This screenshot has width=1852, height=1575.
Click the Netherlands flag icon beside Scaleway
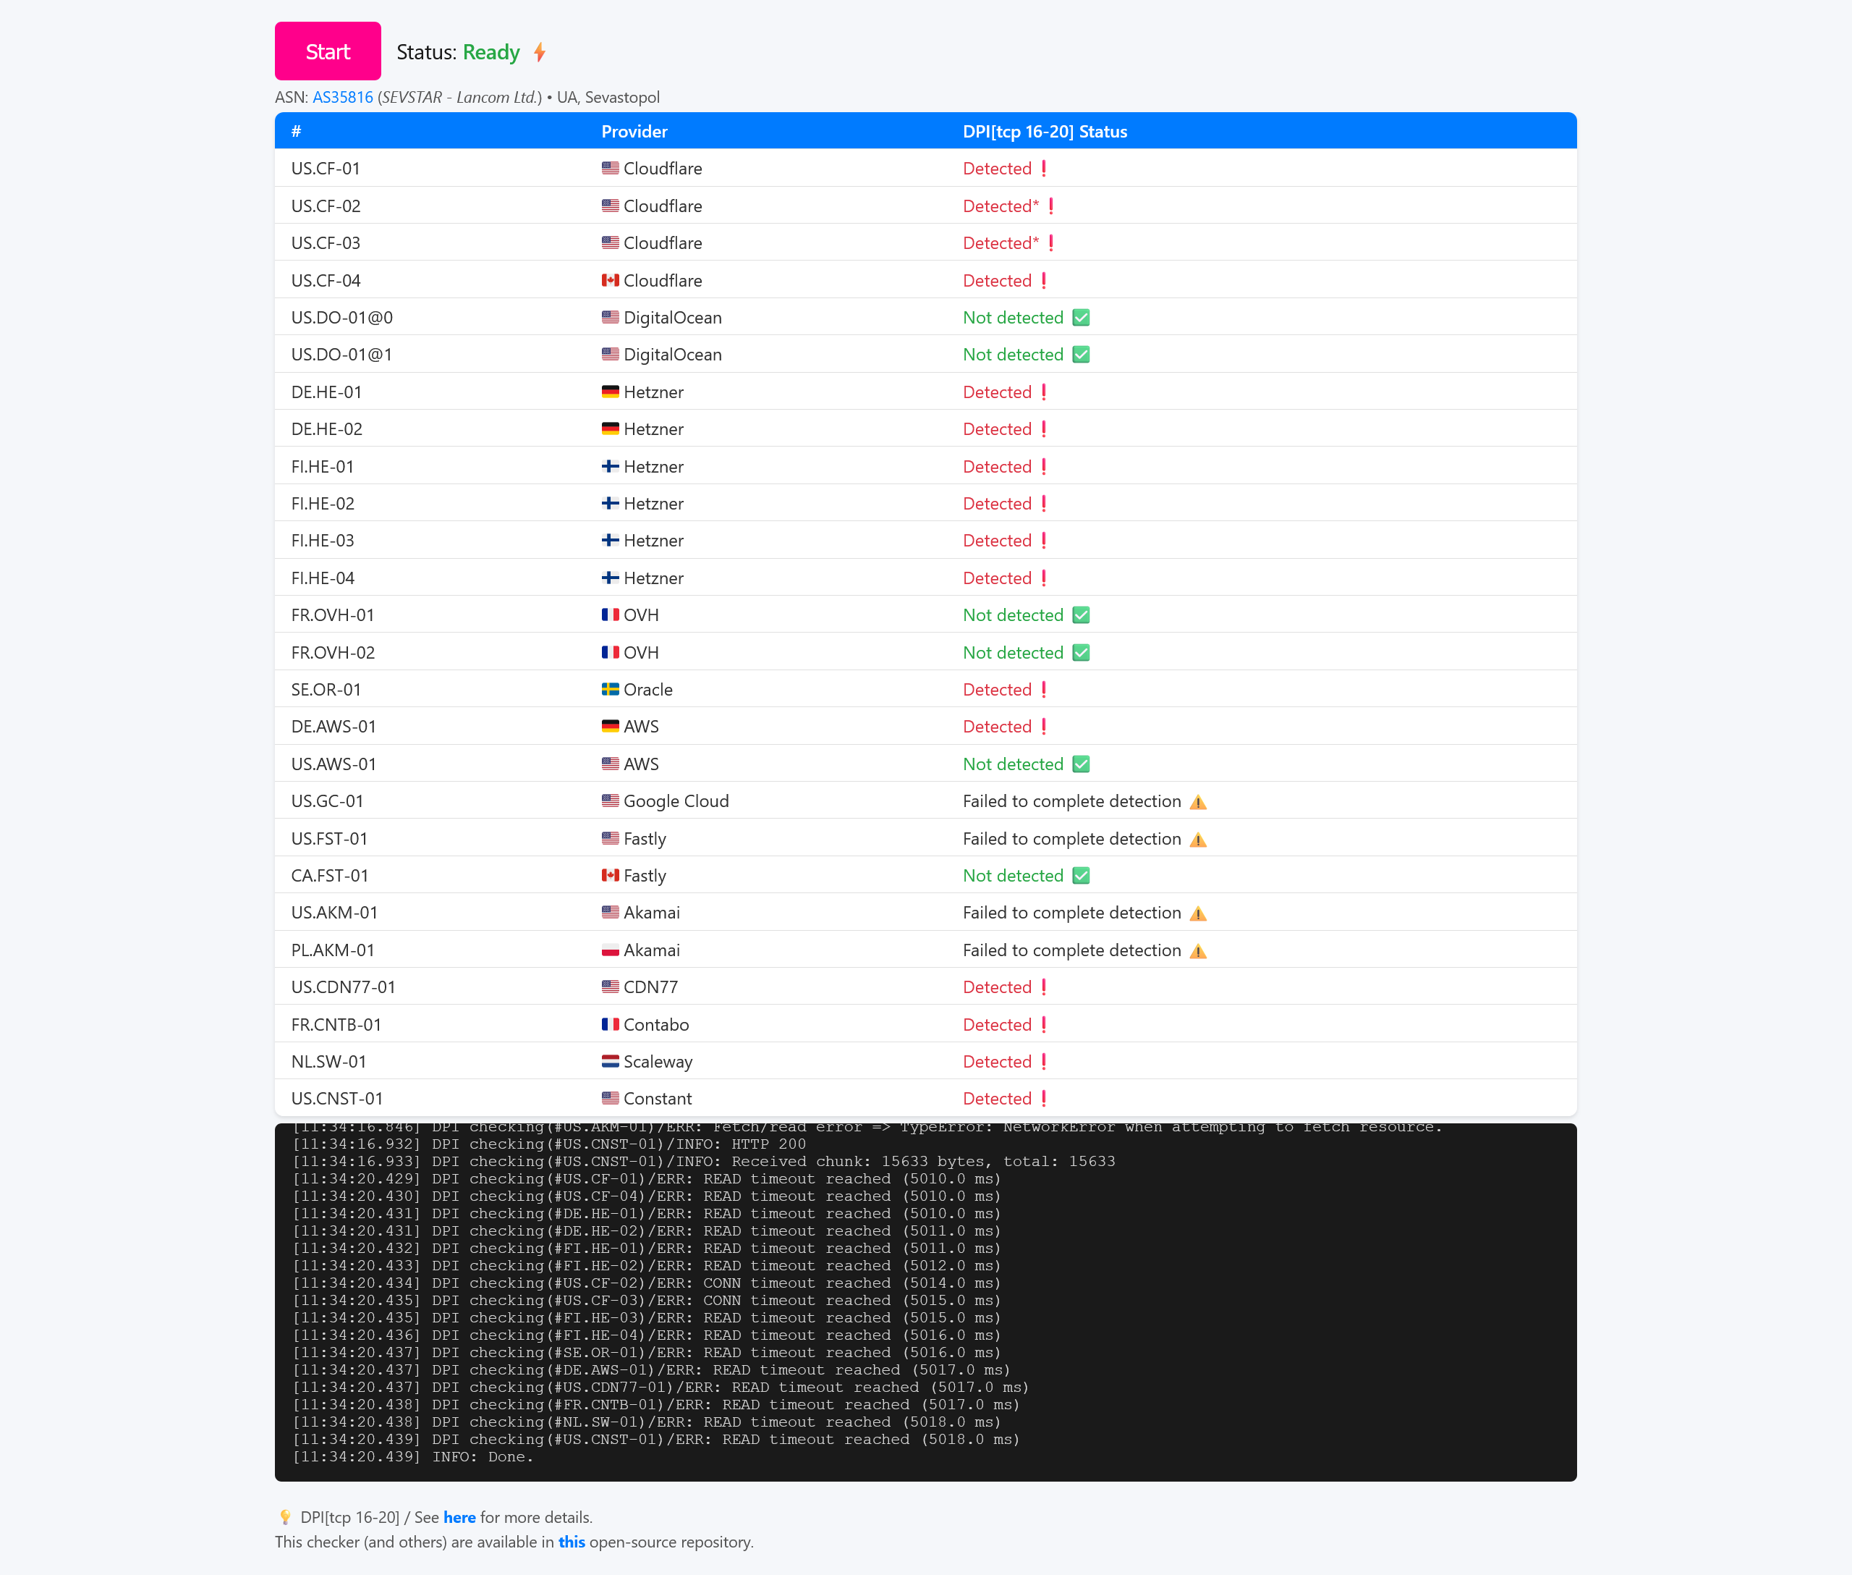click(610, 1062)
